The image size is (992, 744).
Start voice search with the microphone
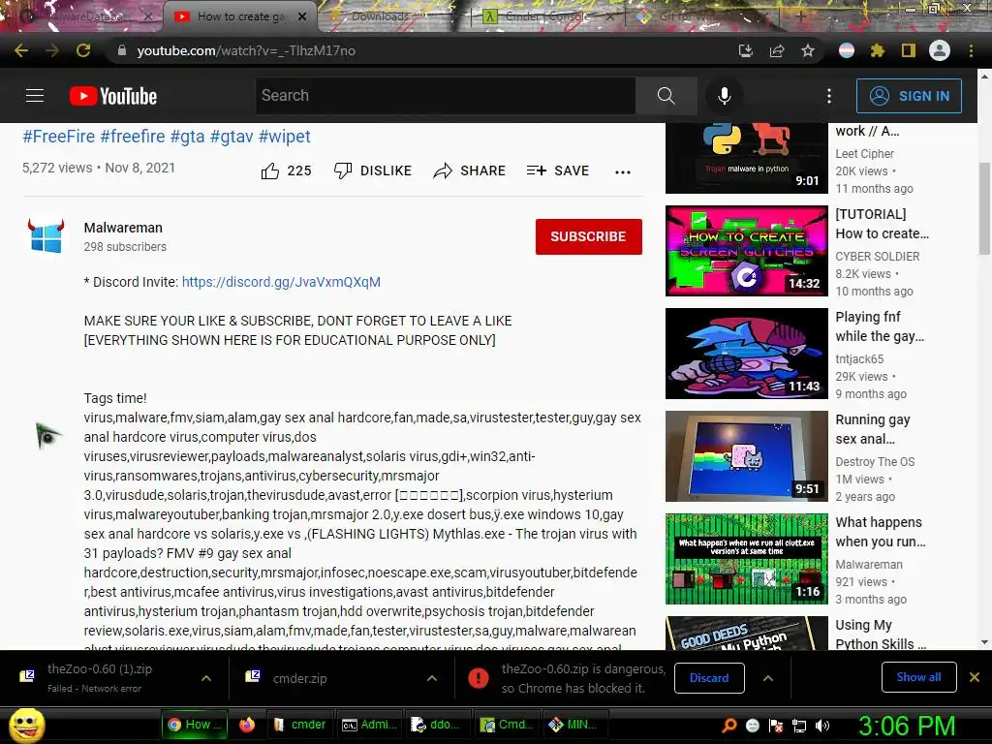click(x=725, y=96)
